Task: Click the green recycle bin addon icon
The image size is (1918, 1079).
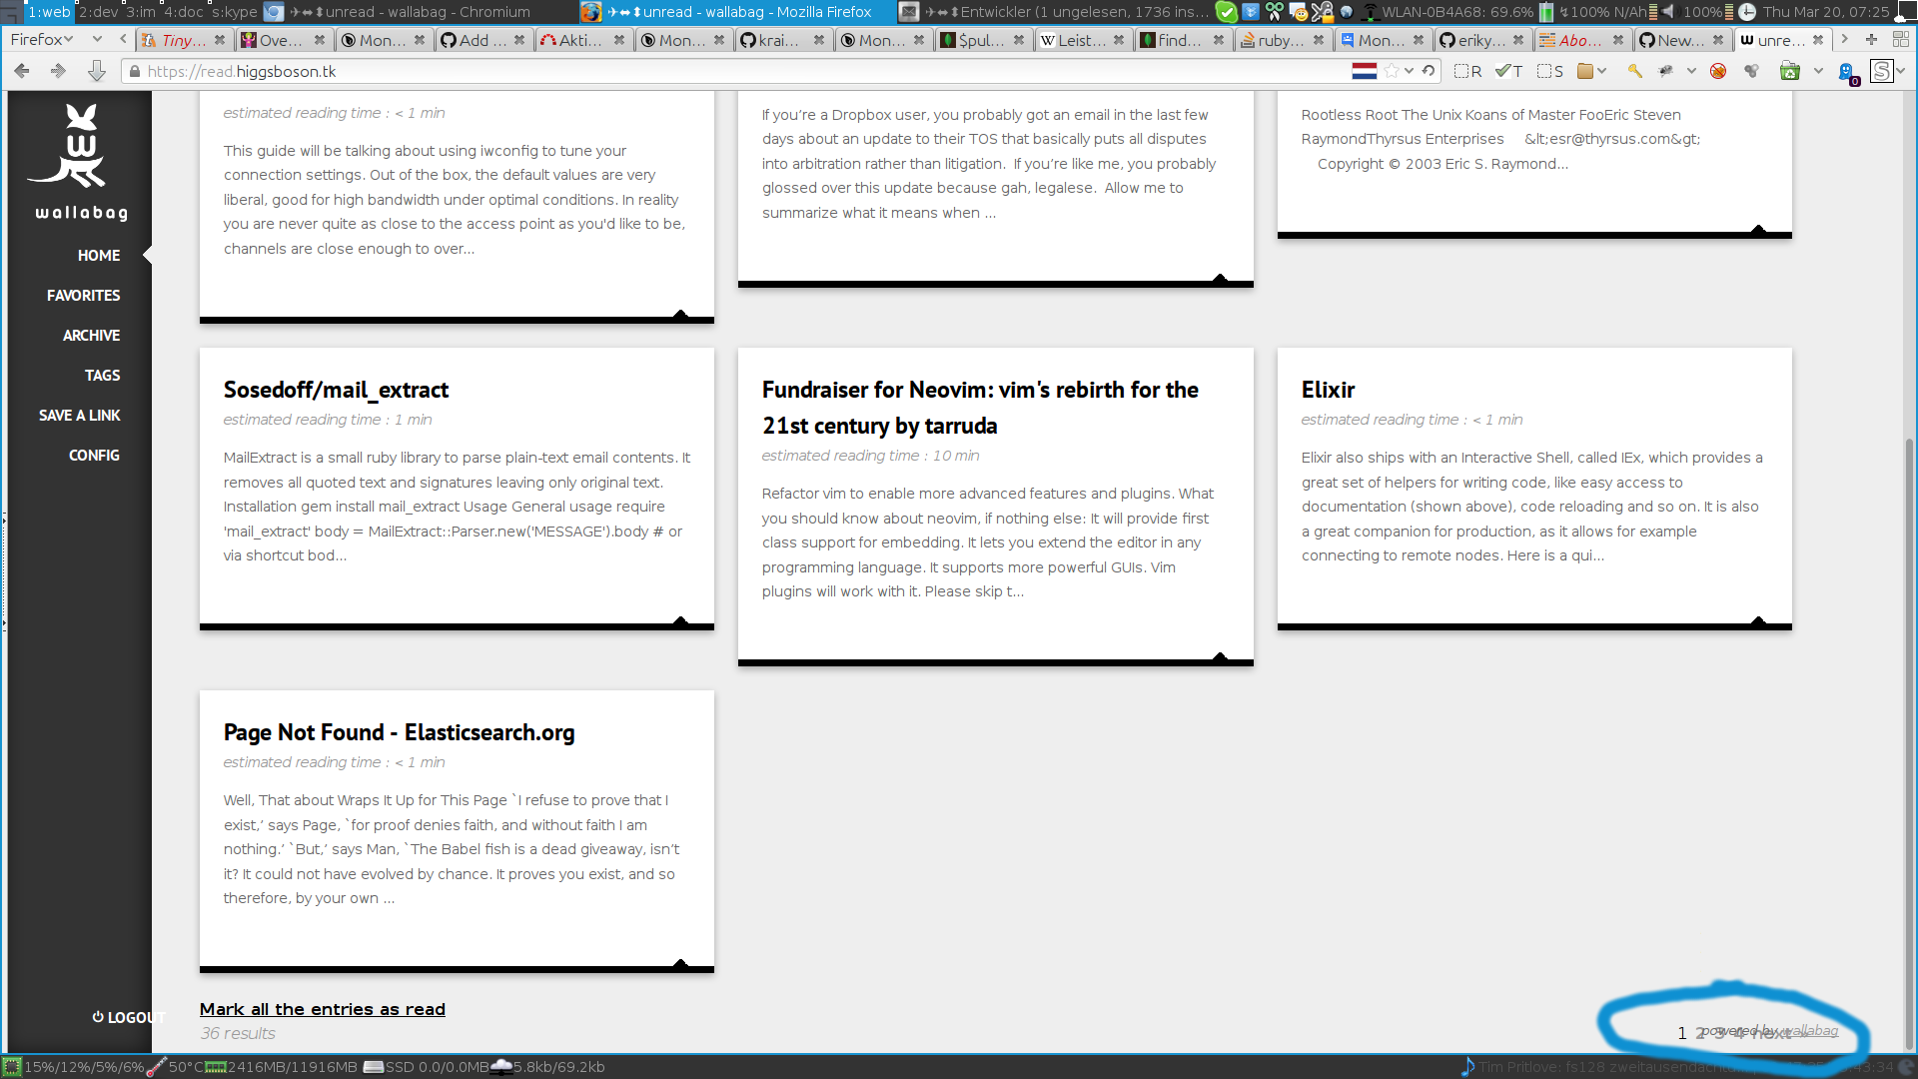Action: (1790, 71)
